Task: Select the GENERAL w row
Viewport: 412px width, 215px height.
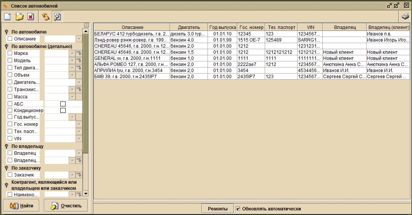Action: [x=252, y=58]
